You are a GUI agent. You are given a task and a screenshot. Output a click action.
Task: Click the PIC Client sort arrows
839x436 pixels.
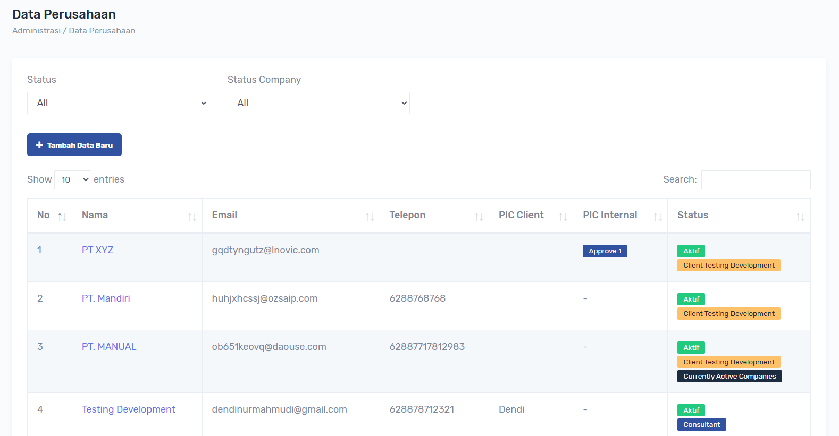pyautogui.click(x=563, y=217)
